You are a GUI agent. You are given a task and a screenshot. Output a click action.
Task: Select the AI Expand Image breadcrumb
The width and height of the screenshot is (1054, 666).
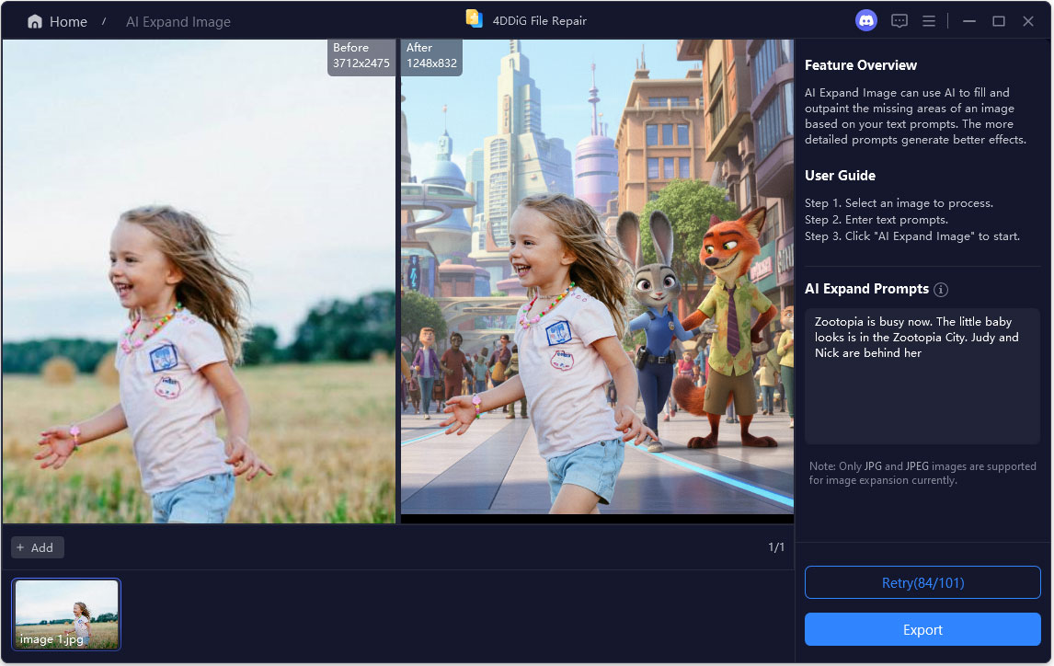[x=178, y=21]
